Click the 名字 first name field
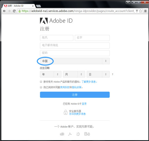The height and width of the screenshot is (141, 149). tap(92, 38)
